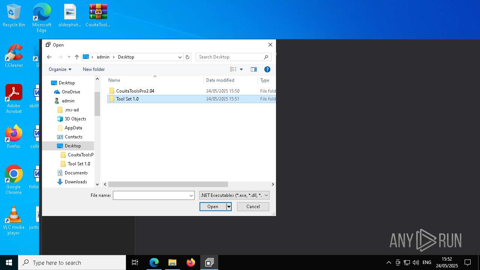Image resolution: width=480 pixels, height=270 pixels.
Task: Open CouitaToolsP subfolder in tree
Action: coord(80,155)
